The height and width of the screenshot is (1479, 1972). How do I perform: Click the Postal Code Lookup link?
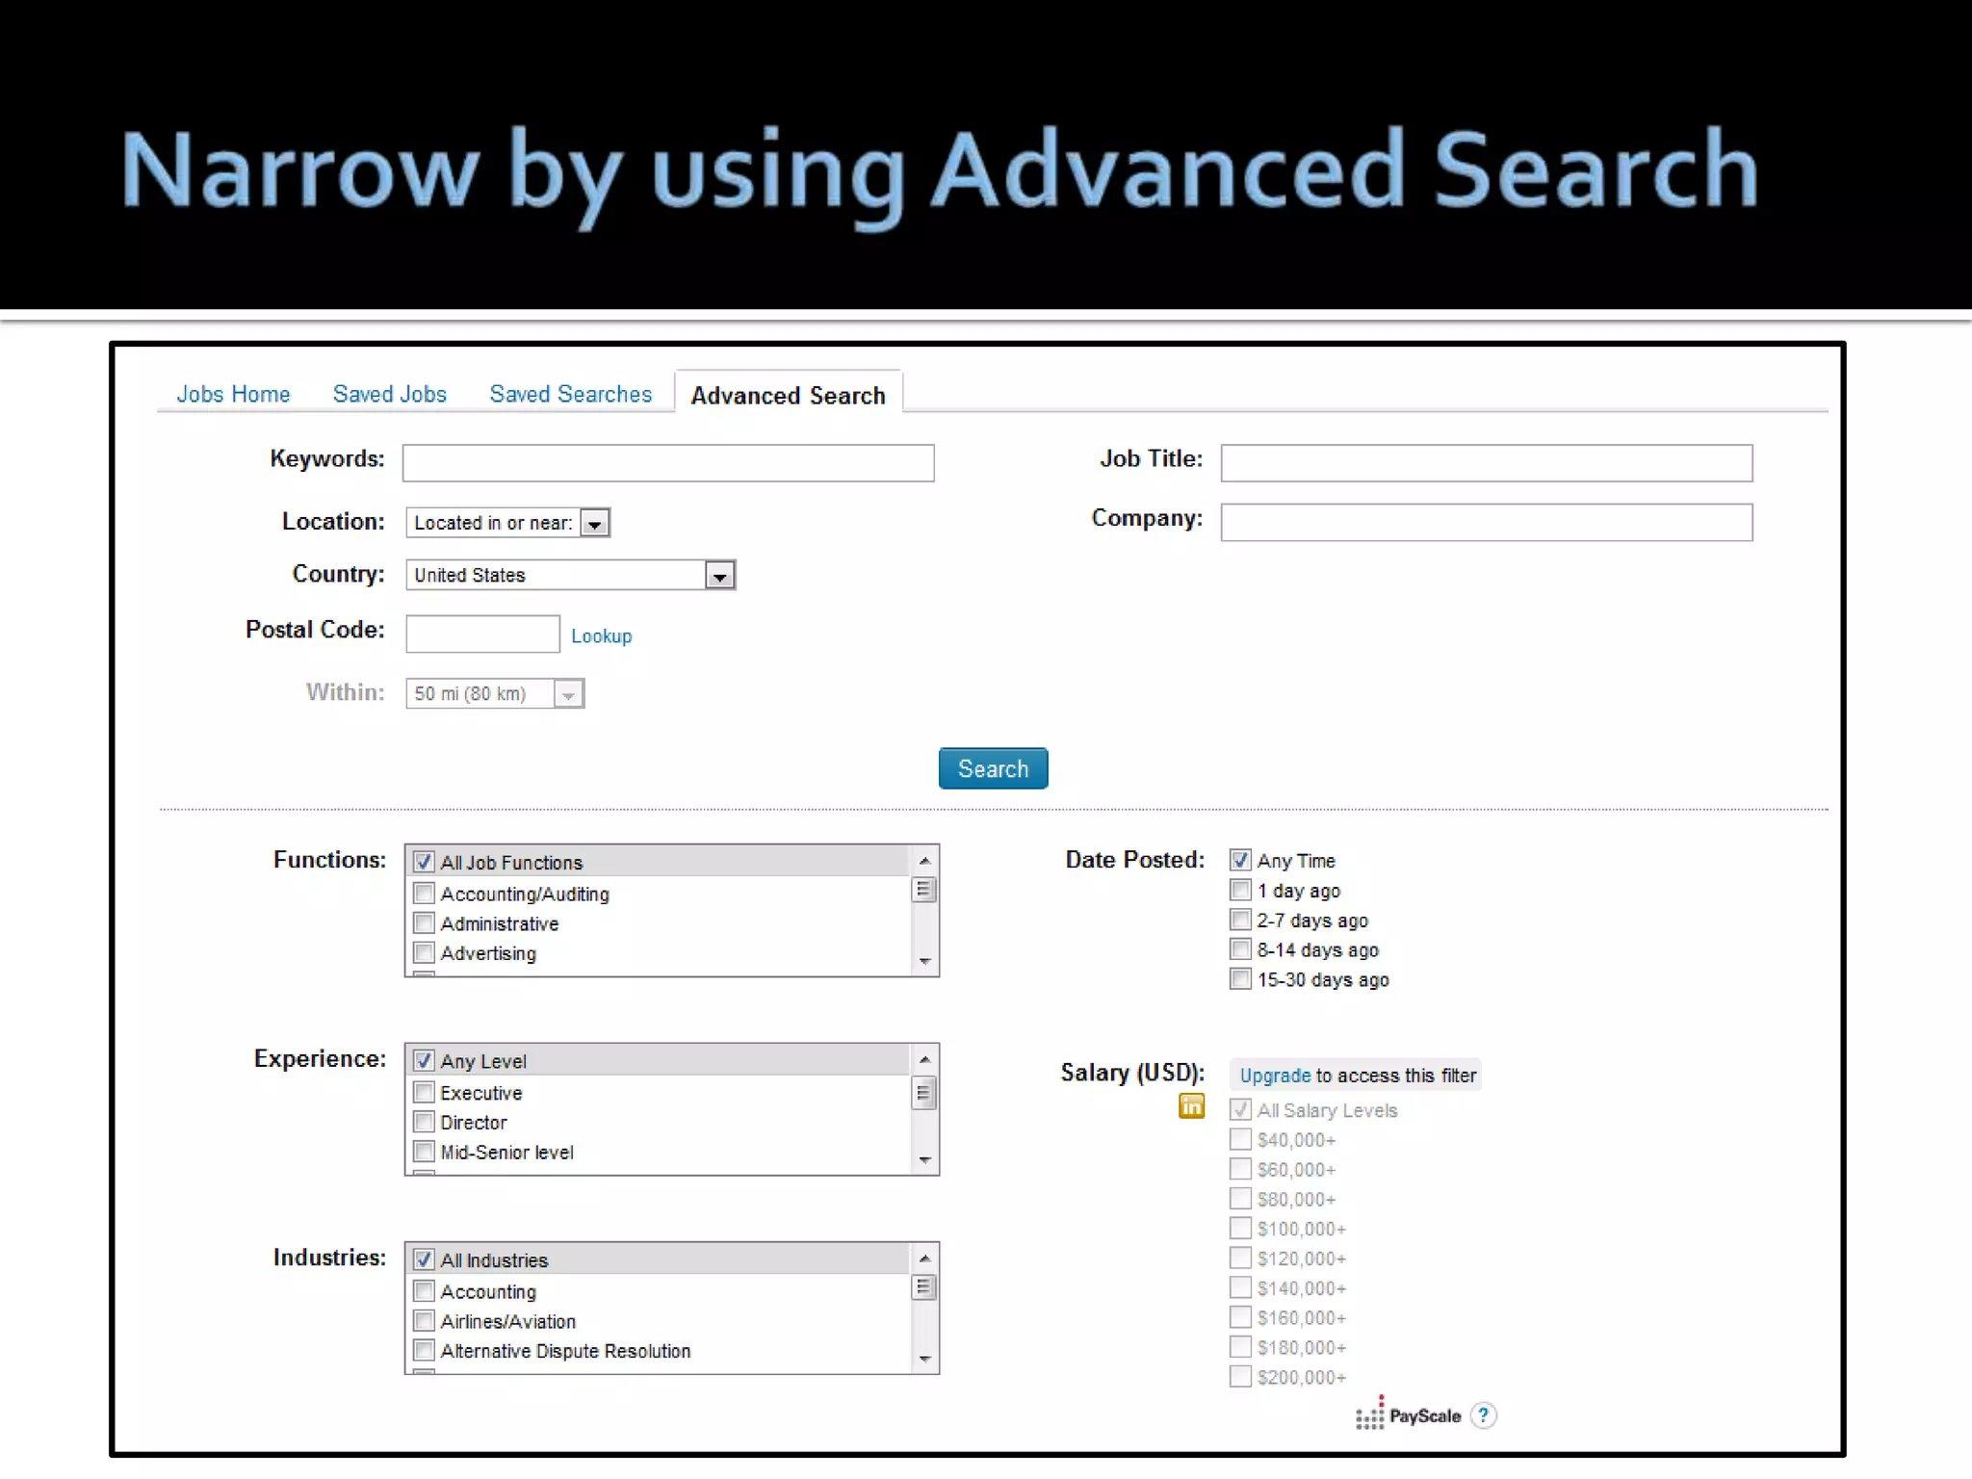point(601,636)
